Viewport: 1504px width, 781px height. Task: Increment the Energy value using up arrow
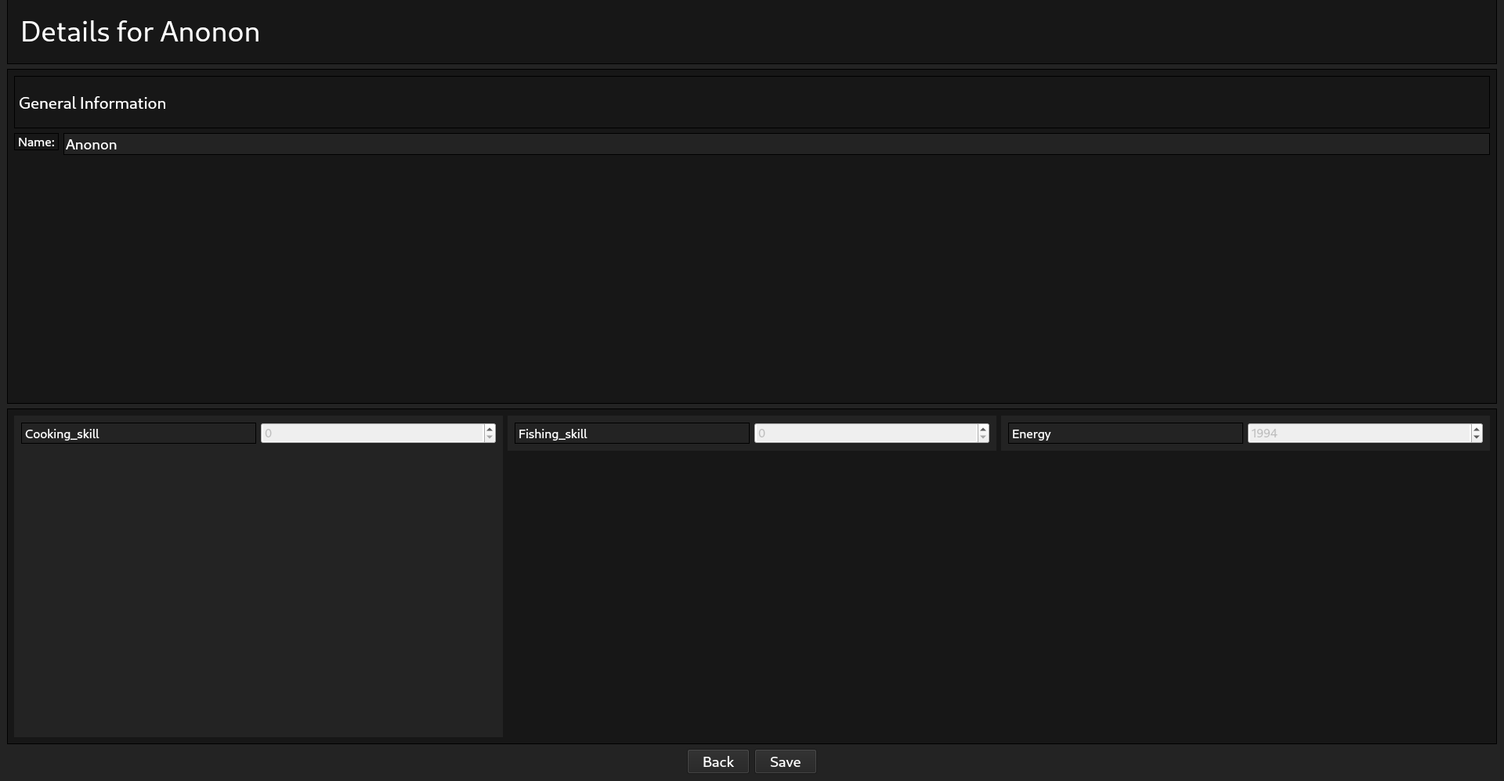click(x=1477, y=429)
